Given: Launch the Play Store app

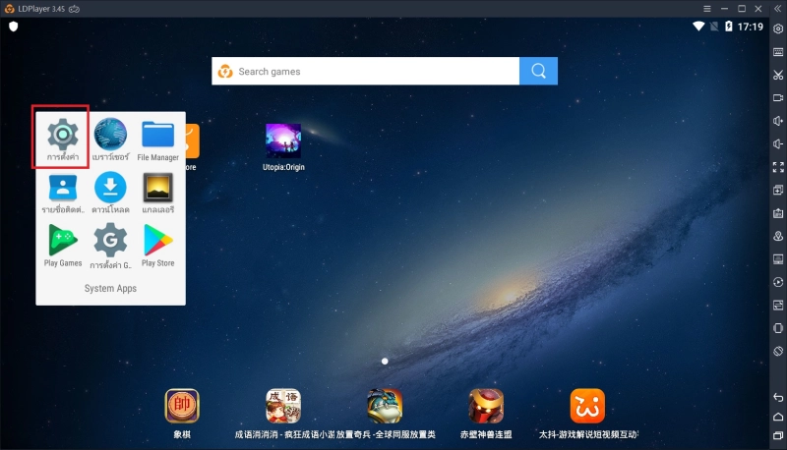Looking at the screenshot, I should tap(157, 240).
